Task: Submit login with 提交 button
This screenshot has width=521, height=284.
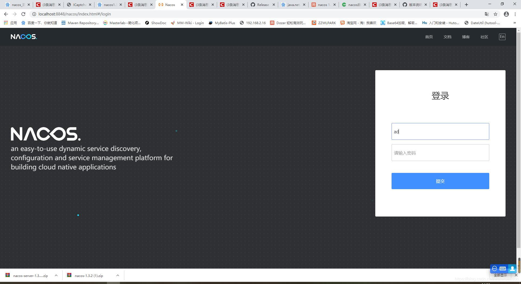Action: click(440, 181)
